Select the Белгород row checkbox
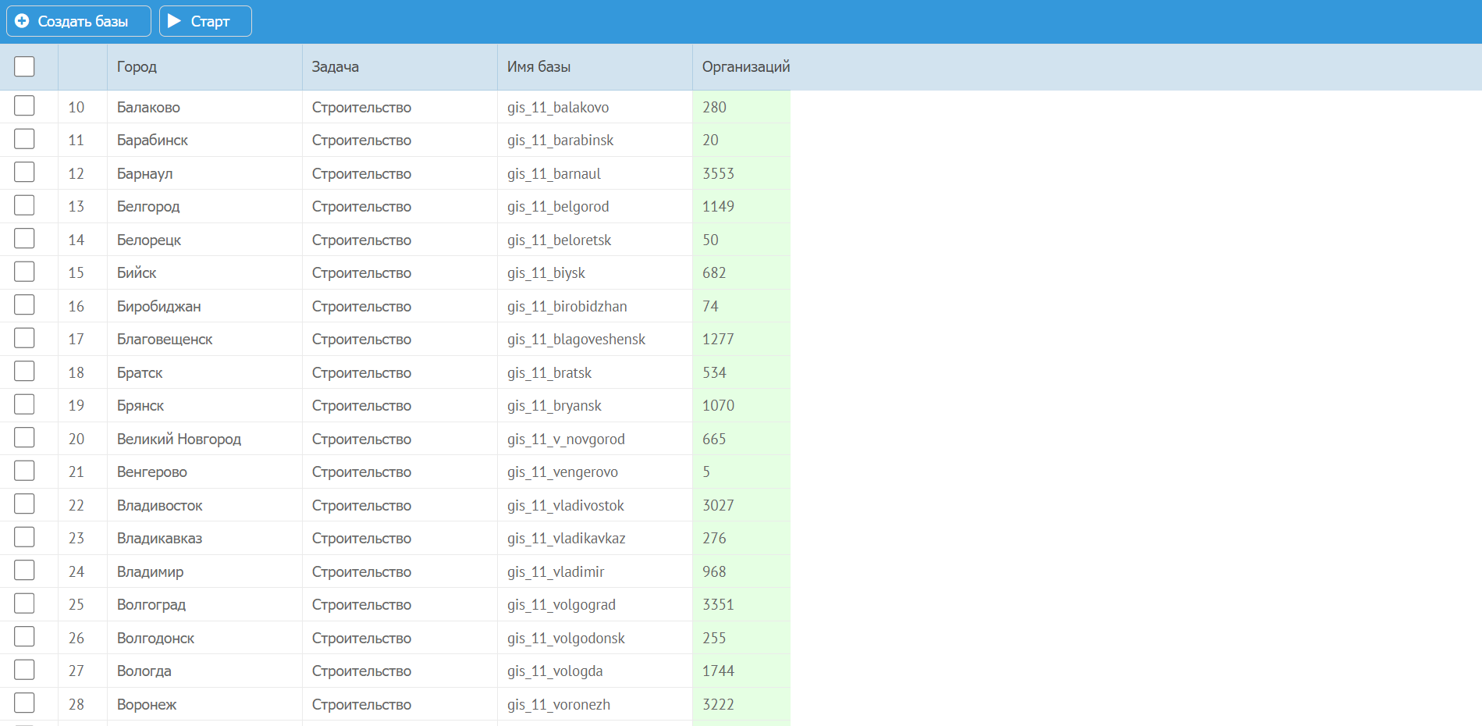 (24, 205)
